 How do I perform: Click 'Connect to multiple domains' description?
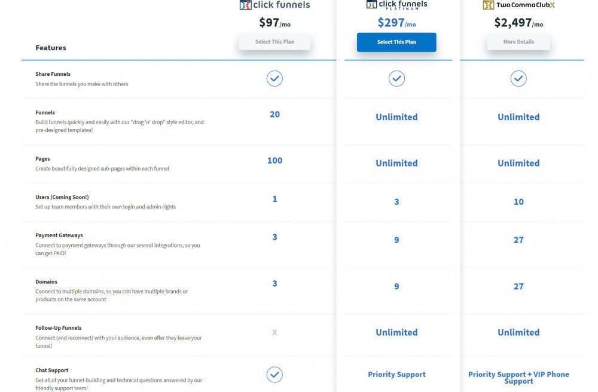111,295
